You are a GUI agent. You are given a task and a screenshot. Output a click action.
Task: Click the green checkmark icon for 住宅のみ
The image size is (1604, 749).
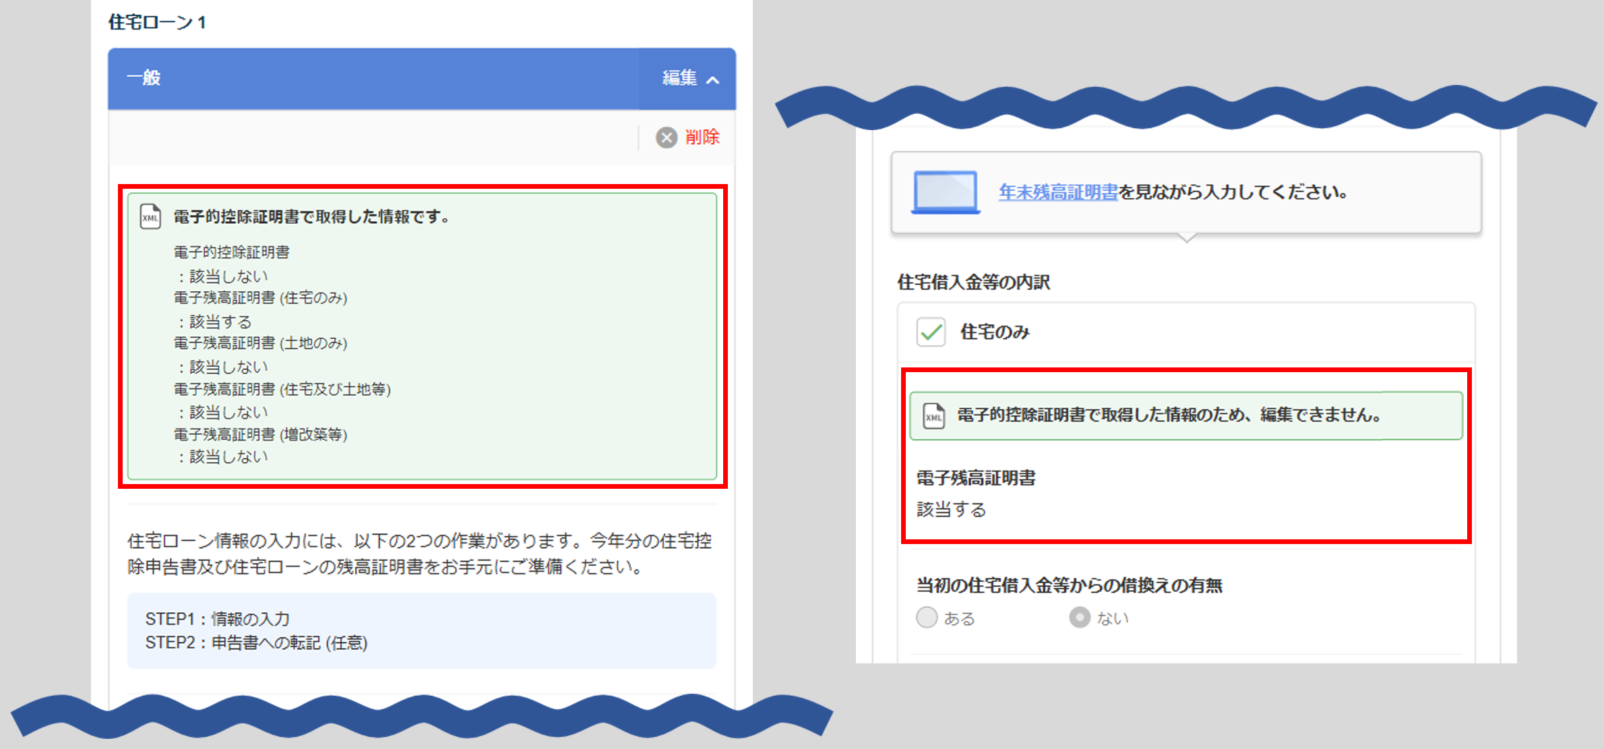[931, 332]
